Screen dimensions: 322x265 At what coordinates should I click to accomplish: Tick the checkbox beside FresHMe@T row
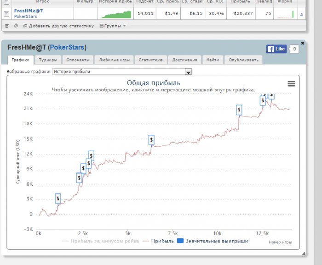6,14
